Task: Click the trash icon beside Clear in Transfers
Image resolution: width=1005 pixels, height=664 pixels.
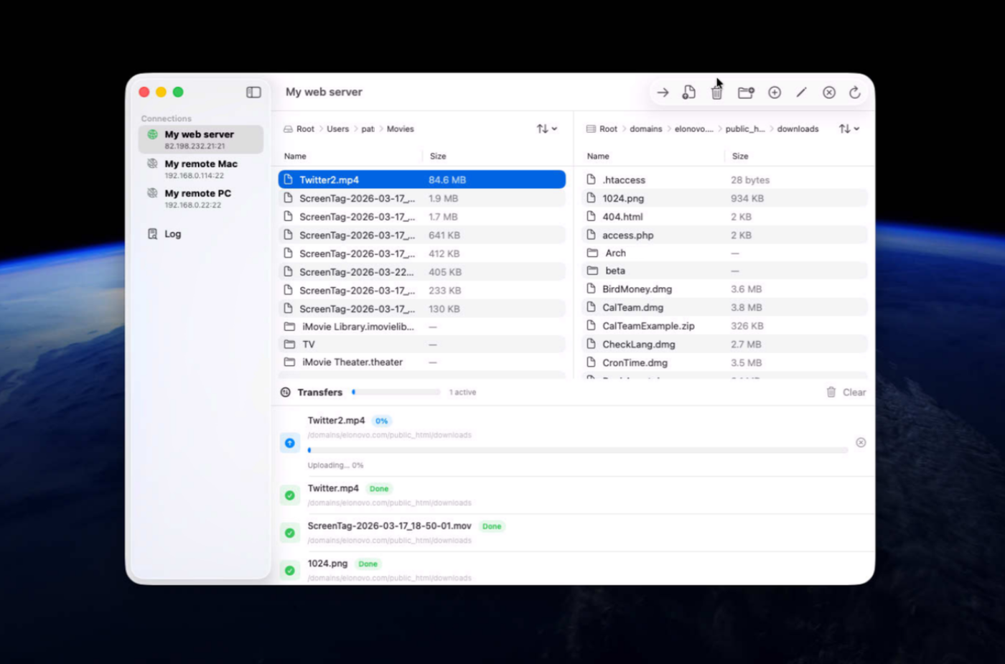Action: tap(831, 392)
